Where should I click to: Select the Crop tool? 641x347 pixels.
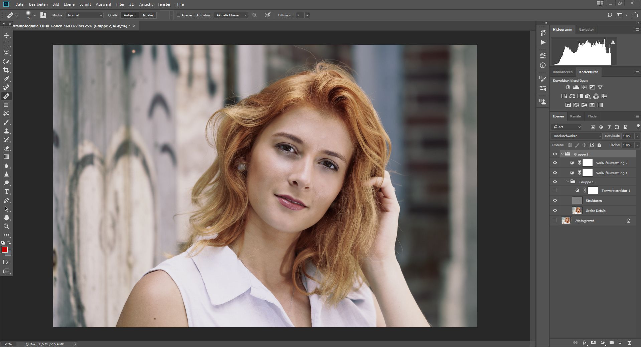(6, 70)
